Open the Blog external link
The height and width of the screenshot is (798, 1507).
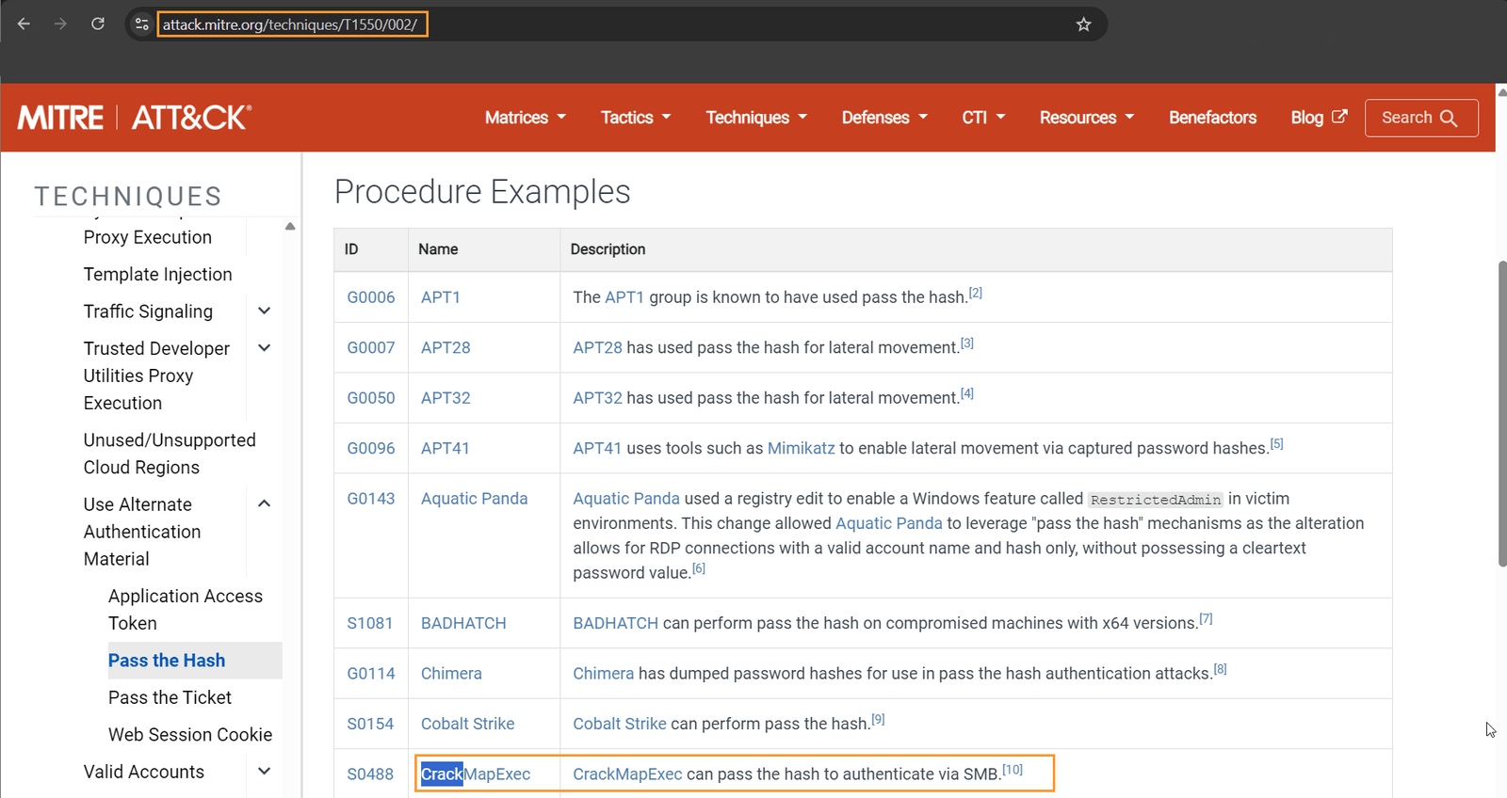1319,118
